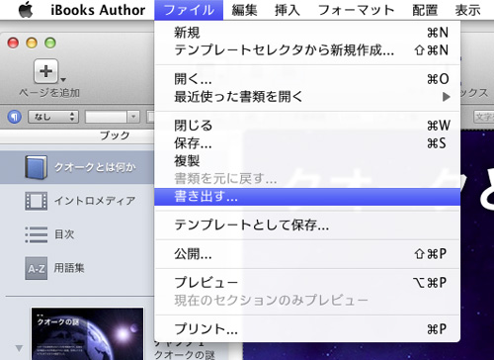Choose 公開… from the menu
The image size is (494, 360).
coord(307,254)
